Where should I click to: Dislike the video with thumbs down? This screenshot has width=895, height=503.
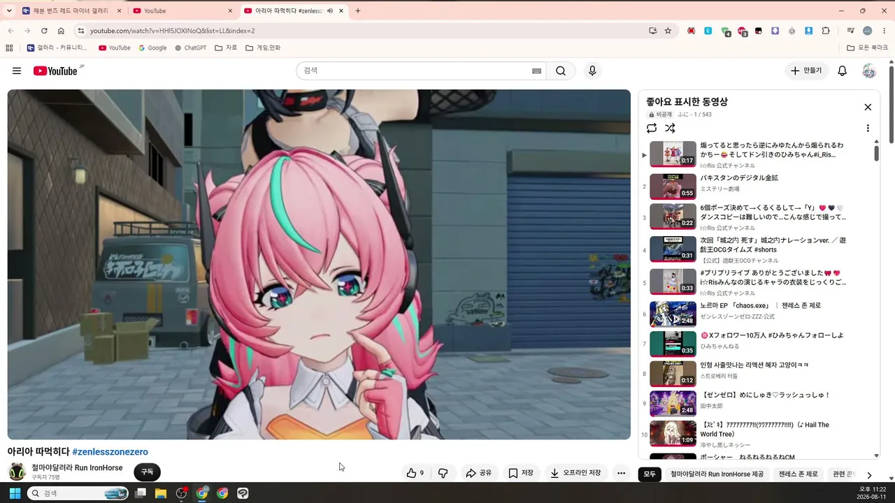point(443,473)
